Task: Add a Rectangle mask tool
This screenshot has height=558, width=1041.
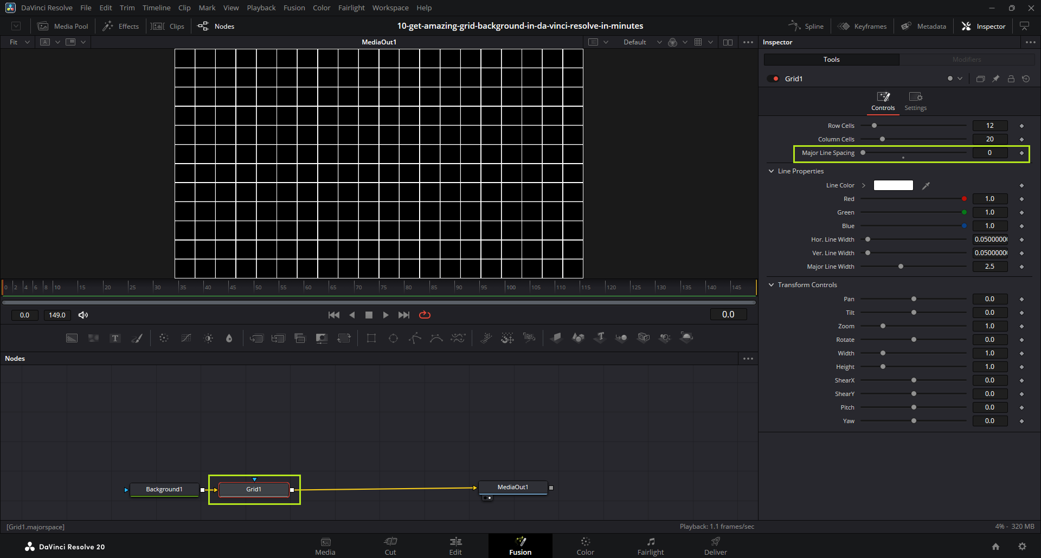Action: coord(371,338)
